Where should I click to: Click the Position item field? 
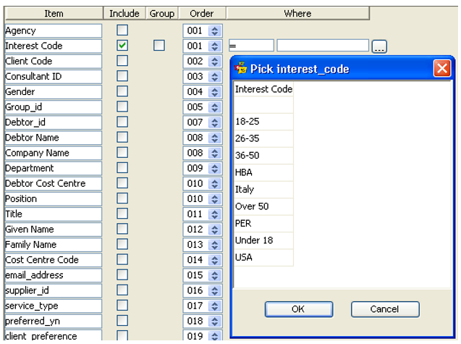click(x=54, y=199)
